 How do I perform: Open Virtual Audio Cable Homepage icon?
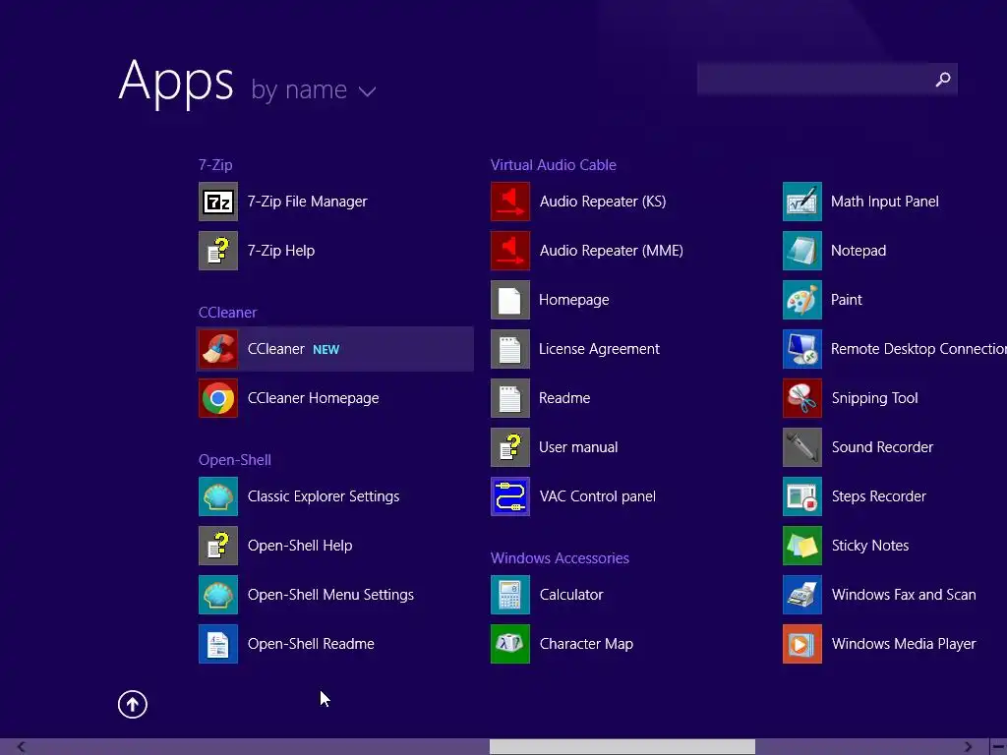coord(510,300)
